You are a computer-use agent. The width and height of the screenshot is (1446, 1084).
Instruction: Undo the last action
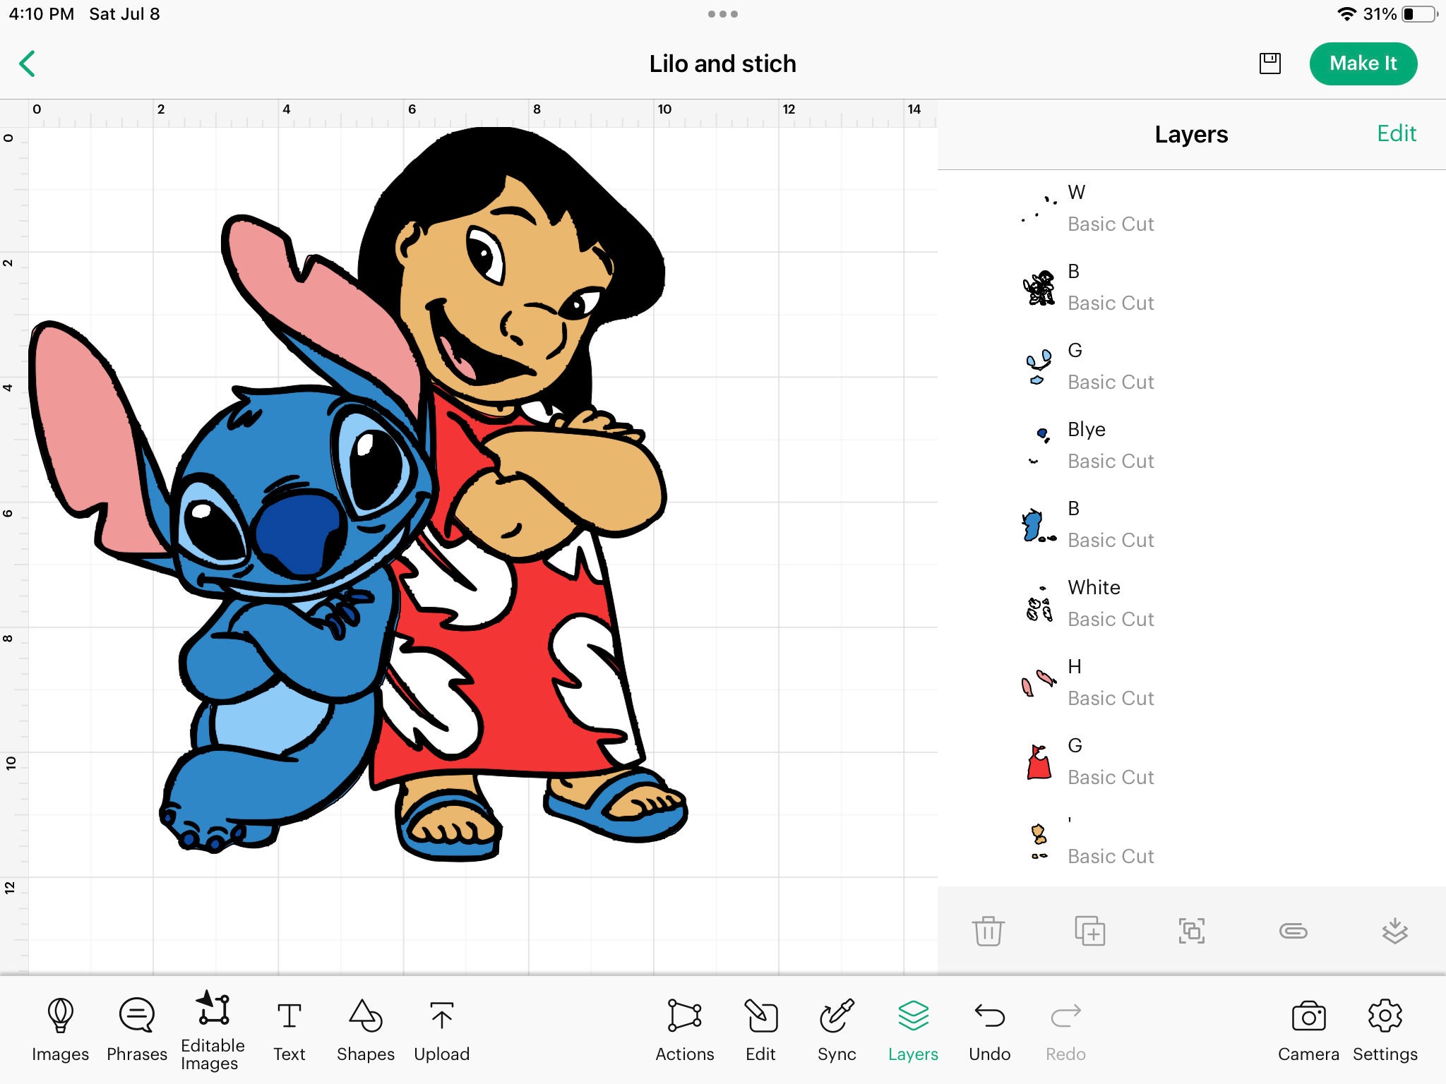[x=988, y=1030]
